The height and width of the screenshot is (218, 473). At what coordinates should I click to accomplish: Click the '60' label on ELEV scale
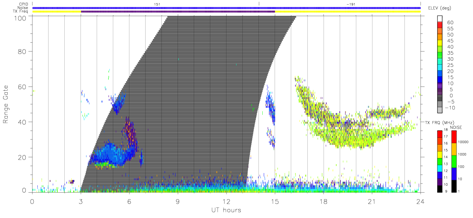coord(451,22)
